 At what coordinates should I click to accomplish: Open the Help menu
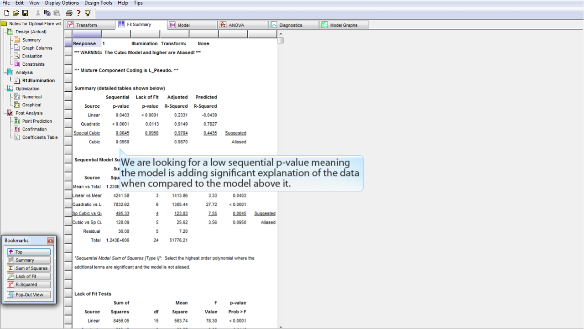tap(123, 3)
